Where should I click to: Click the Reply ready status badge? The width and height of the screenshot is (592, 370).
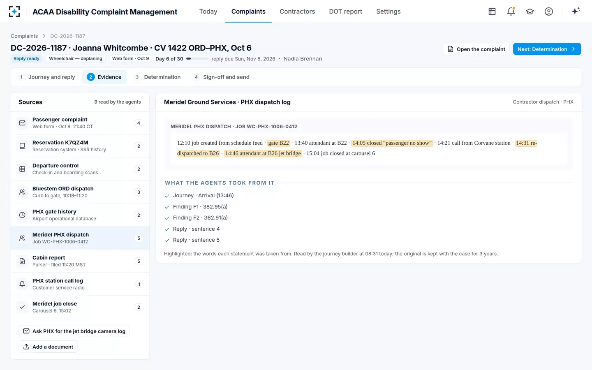tap(26, 58)
